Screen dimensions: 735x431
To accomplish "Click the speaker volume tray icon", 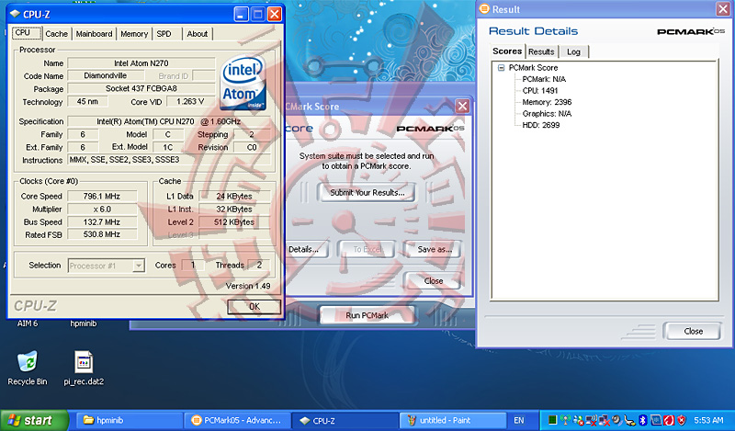I will pyautogui.click(x=616, y=420).
